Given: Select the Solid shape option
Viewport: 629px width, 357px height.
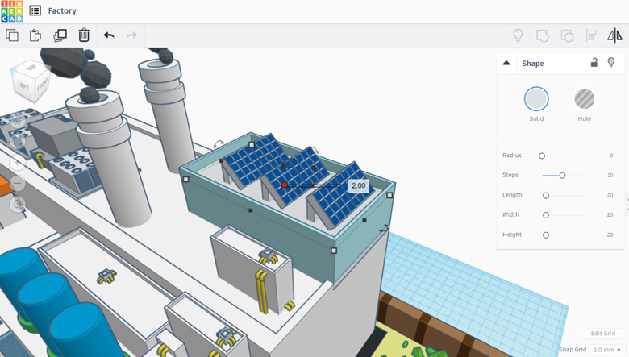Looking at the screenshot, I should [536, 99].
